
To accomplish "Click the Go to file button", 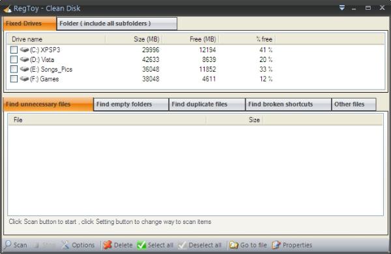I will [248, 245].
